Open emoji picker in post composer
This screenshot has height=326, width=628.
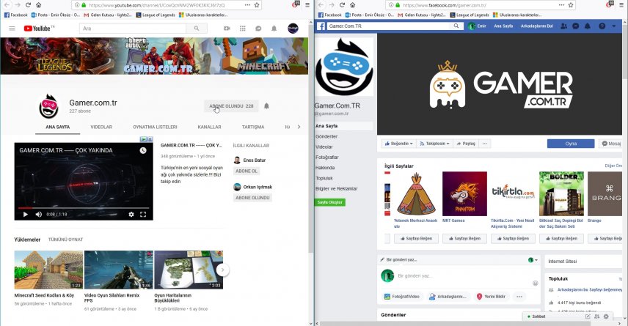tap(535, 284)
